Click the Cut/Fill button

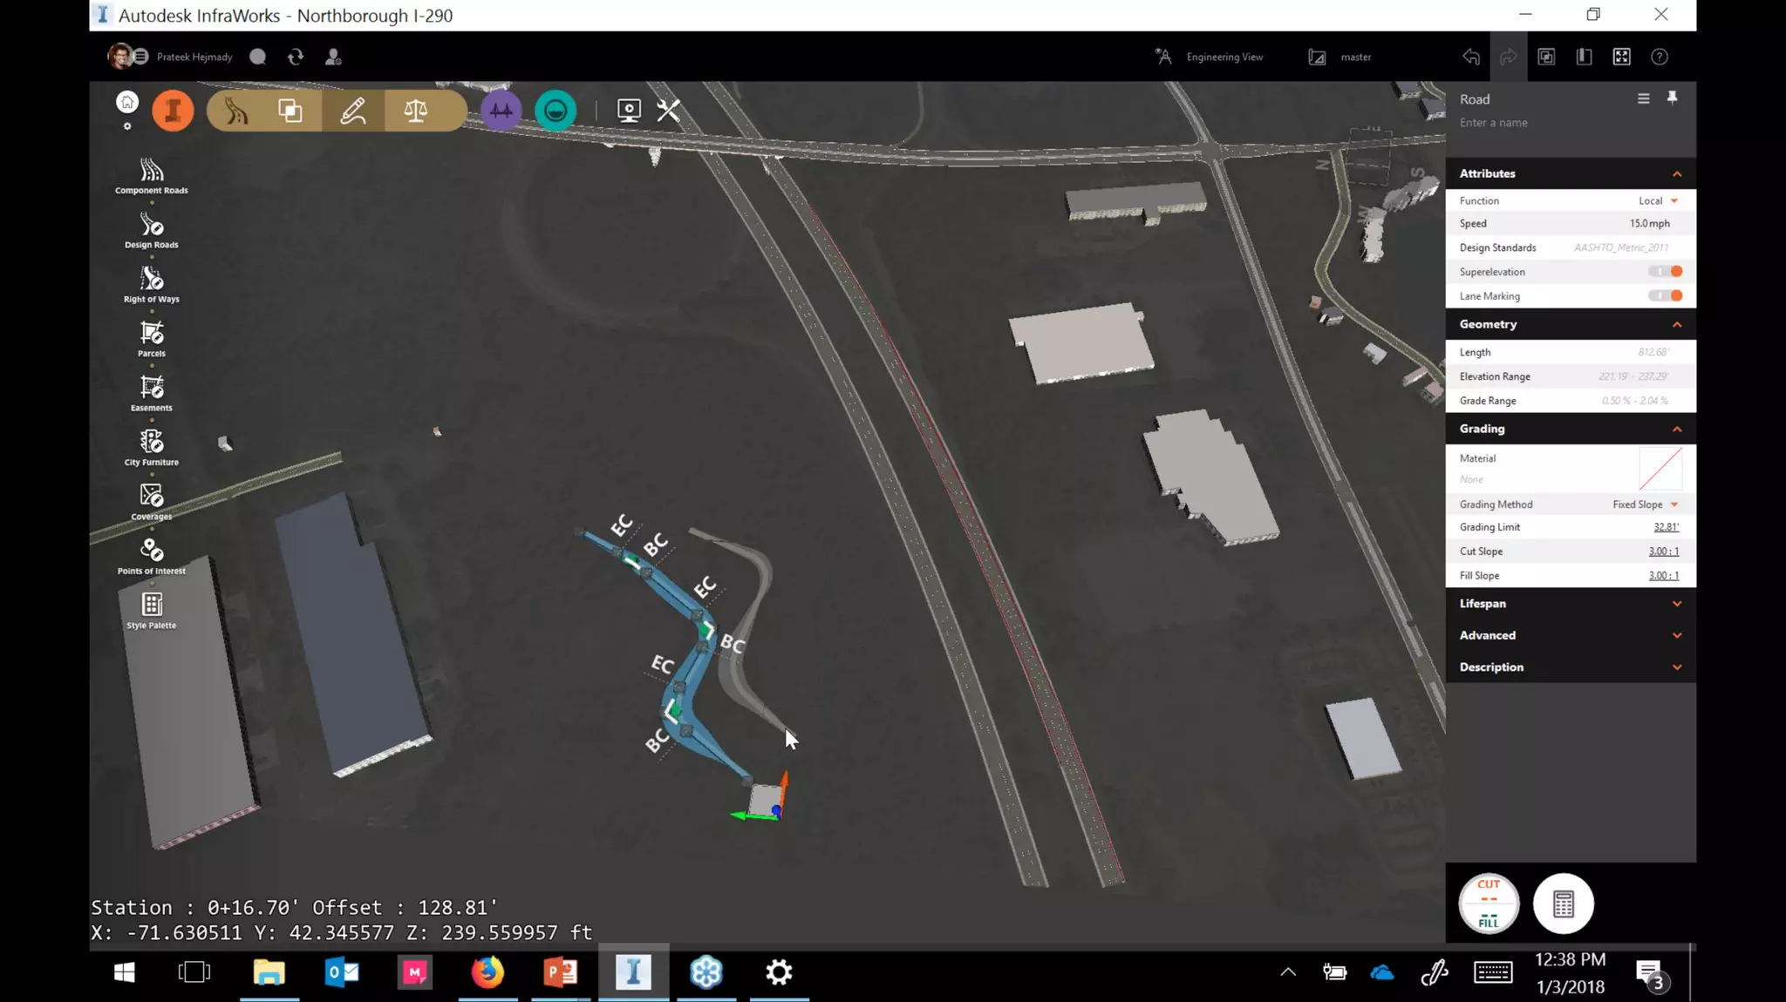point(1489,904)
